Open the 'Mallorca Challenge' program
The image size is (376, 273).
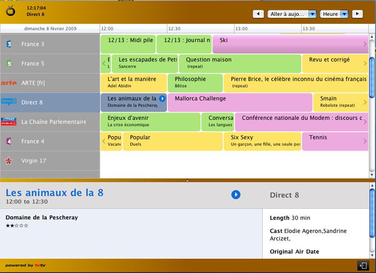point(240,102)
